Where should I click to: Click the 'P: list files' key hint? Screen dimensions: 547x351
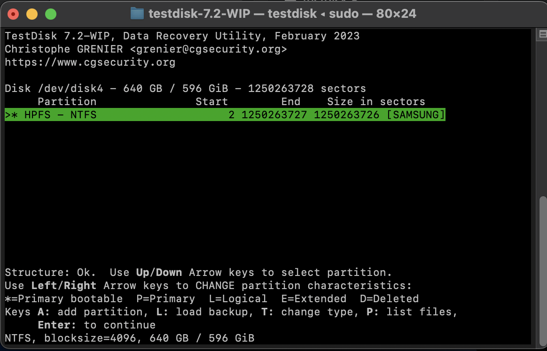pyautogui.click(x=412, y=312)
